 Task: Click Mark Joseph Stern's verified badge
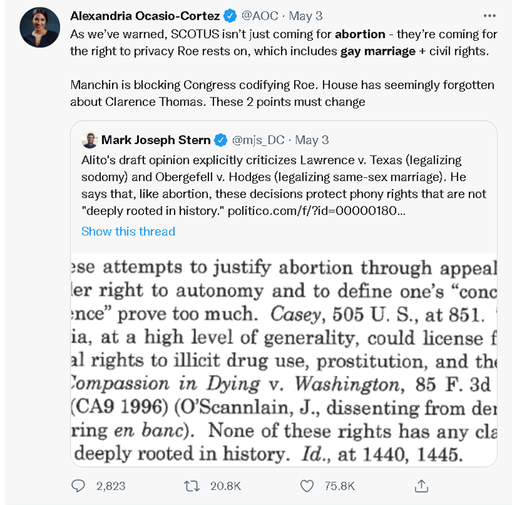pos(220,140)
